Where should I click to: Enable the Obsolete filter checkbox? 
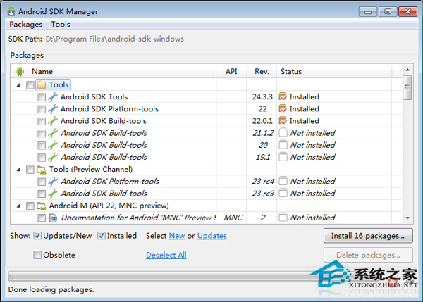(x=37, y=255)
